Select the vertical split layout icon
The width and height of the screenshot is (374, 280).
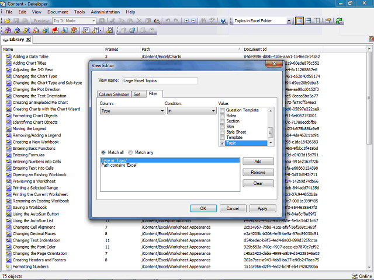(x=317, y=21)
